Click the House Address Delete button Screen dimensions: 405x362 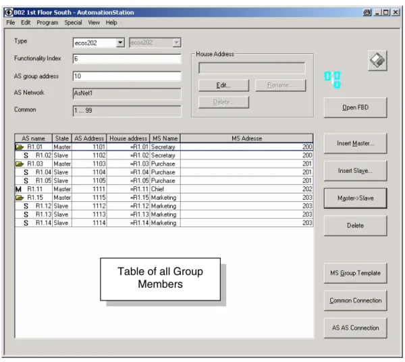[223, 103]
